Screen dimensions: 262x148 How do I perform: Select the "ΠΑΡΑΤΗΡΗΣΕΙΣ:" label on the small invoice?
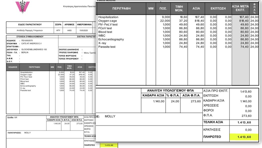[x=14, y=133]
